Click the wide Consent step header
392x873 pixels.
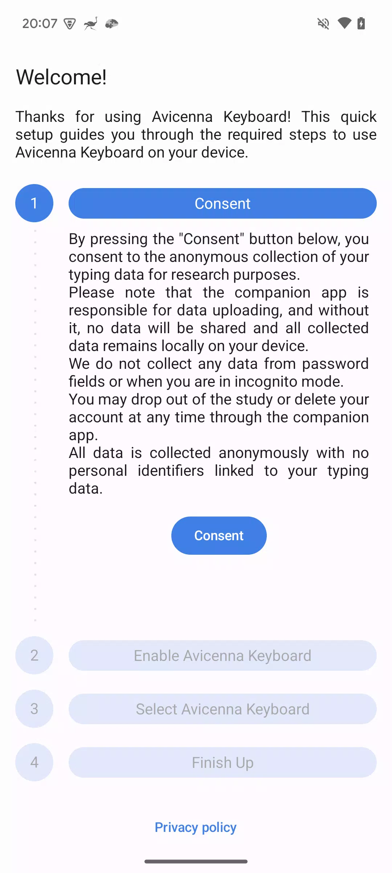pyautogui.click(x=222, y=203)
